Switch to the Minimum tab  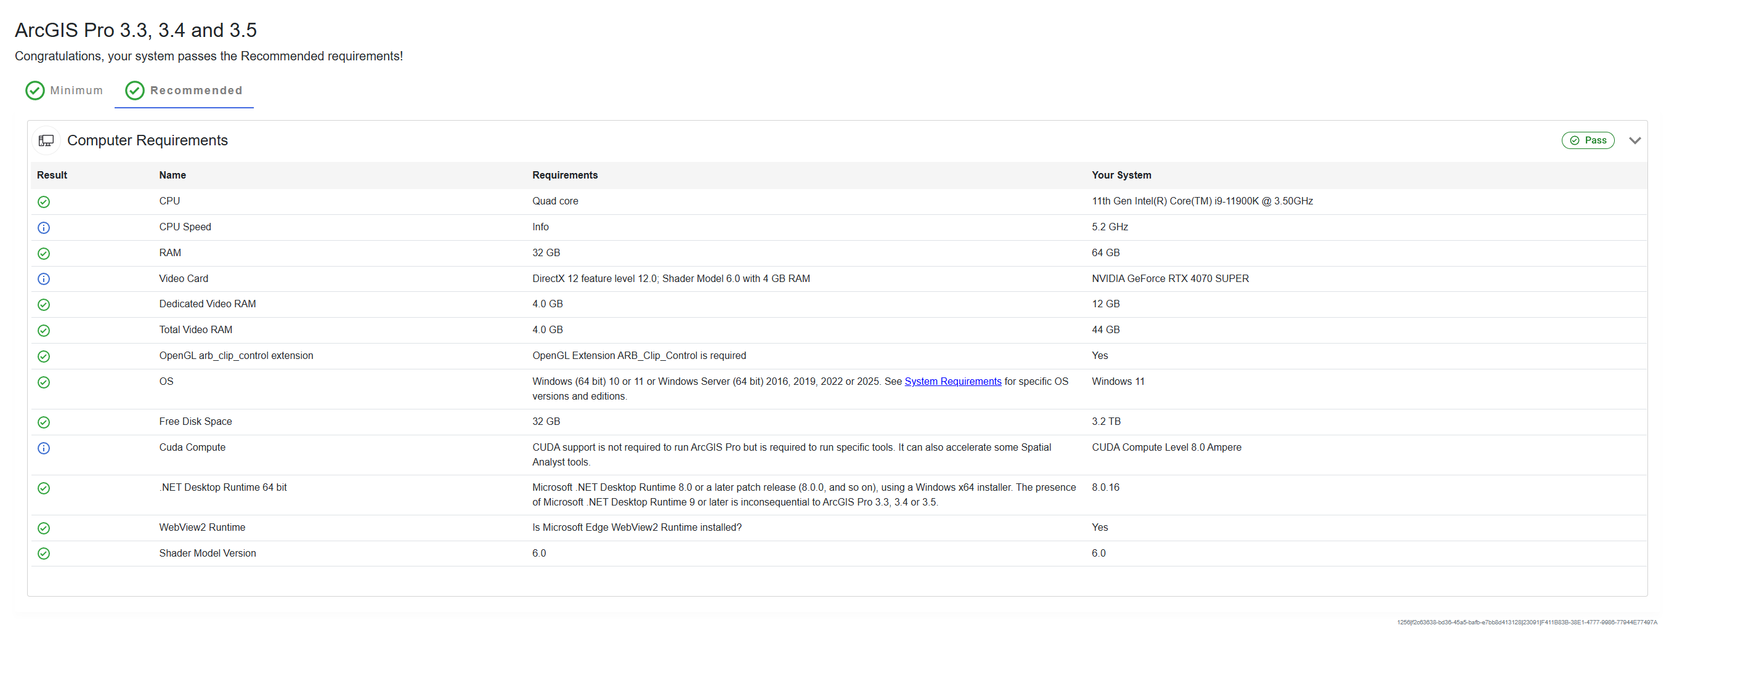point(64,90)
